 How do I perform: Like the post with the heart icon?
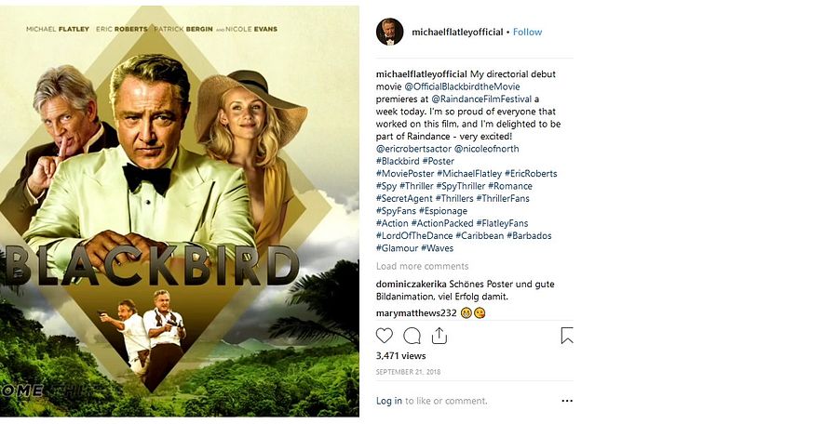[x=385, y=336]
